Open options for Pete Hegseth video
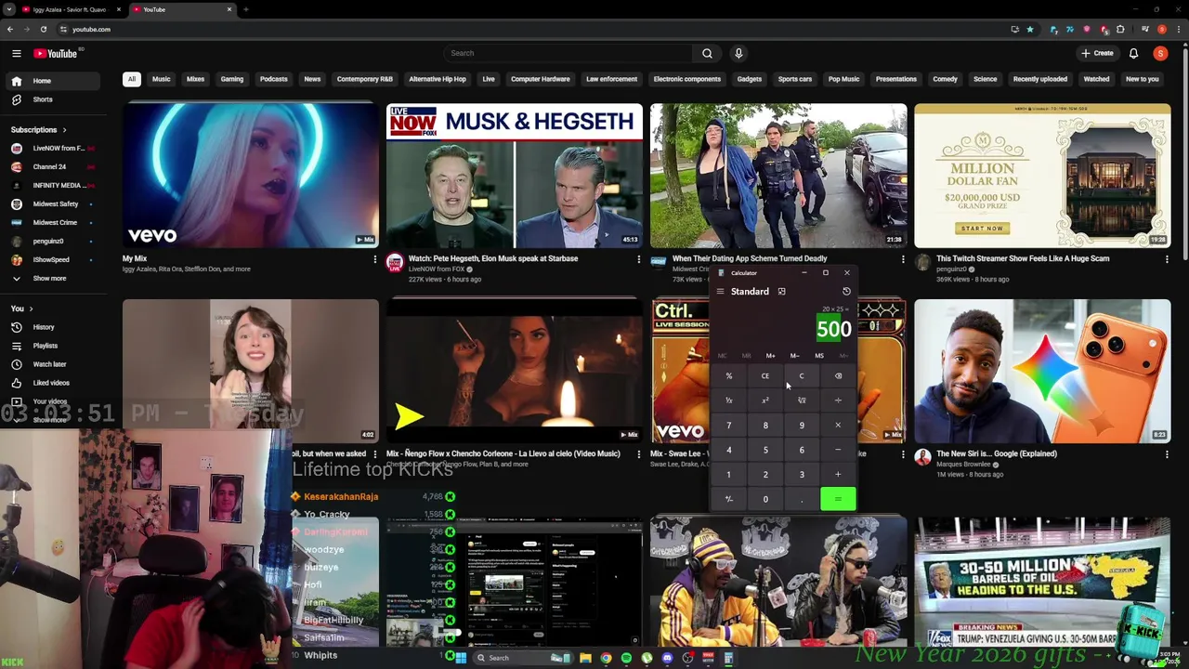Screen dimensions: 1189x669 pos(638,259)
